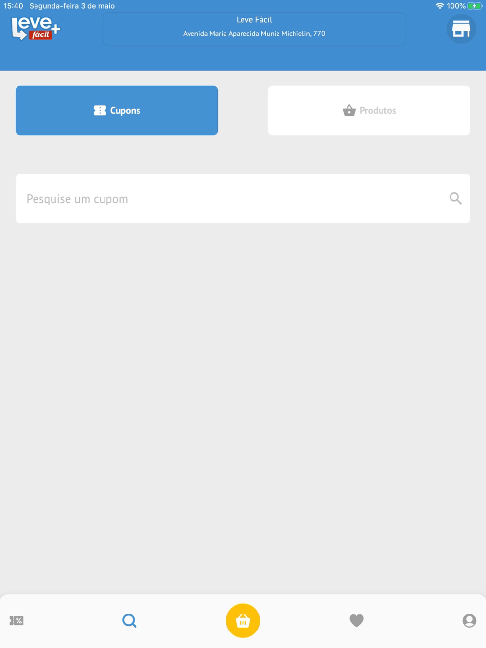The image size is (486, 648).
Task: Switch to the Cupons tab
Action: pyautogui.click(x=117, y=110)
